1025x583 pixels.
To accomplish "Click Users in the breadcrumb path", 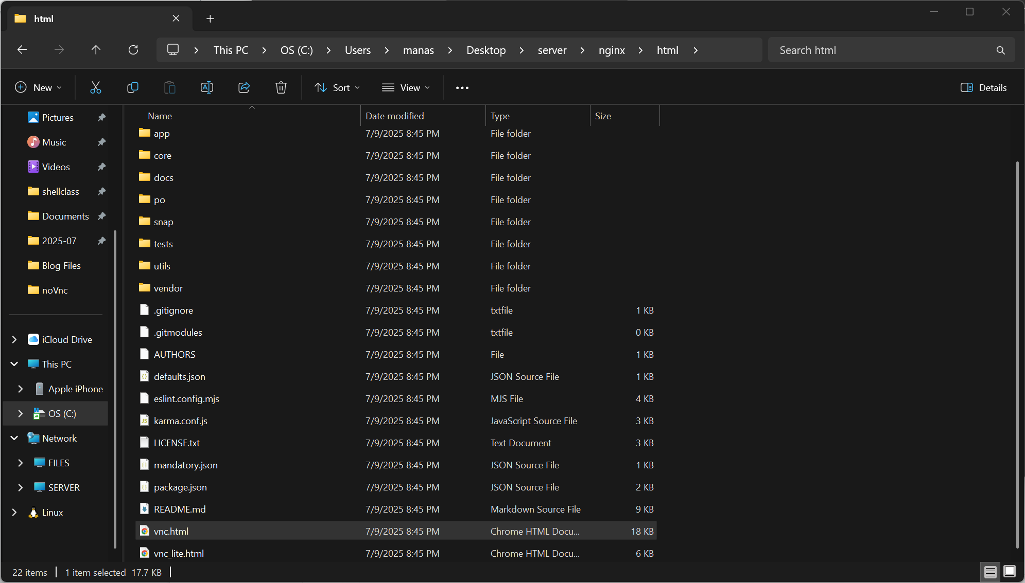I will point(358,50).
